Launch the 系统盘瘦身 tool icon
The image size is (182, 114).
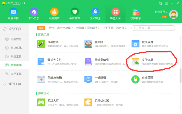pyautogui.click(x=88, y=62)
